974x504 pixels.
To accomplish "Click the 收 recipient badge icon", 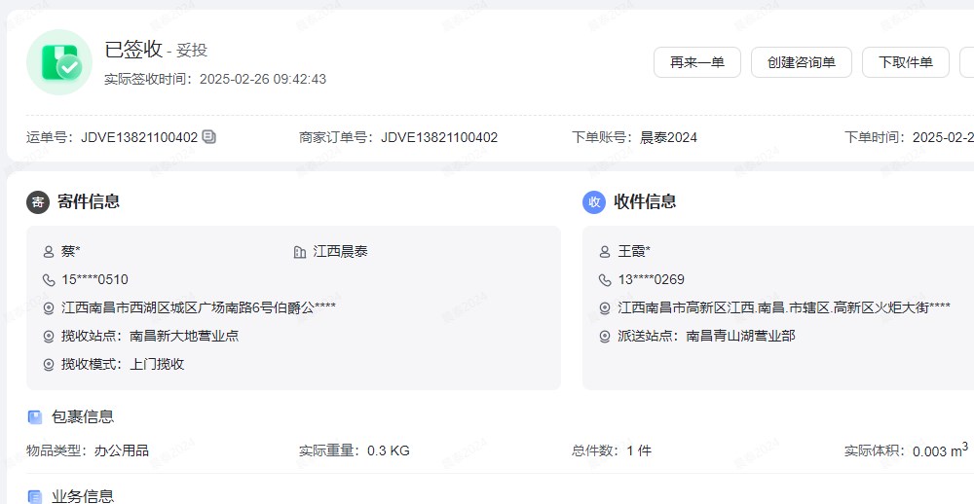I will coord(594,201).
